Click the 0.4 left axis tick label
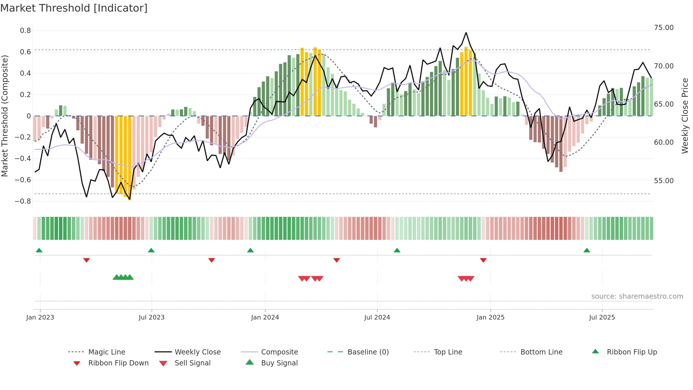Viewport: 693px width, 390px height. click(25, 73)
